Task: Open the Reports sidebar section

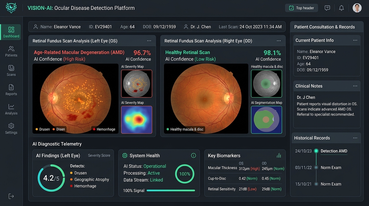Action: click(11, 90)
